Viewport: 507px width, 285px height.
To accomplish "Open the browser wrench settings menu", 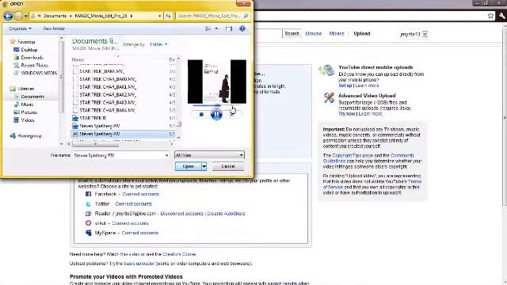I will 502,16.
